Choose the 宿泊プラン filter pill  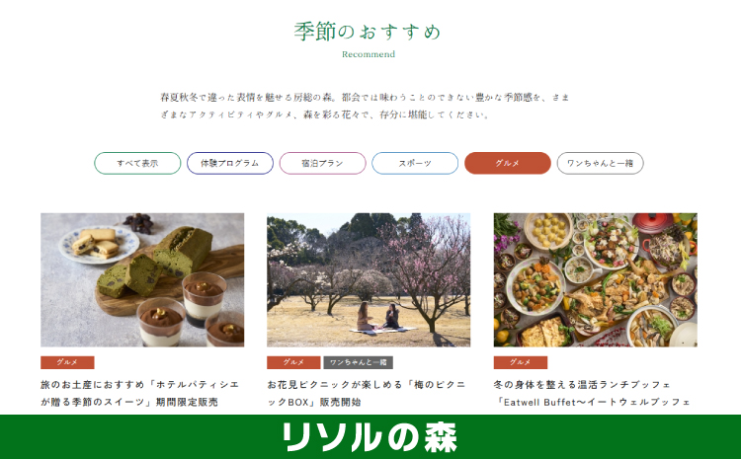[x=323, y=163]
